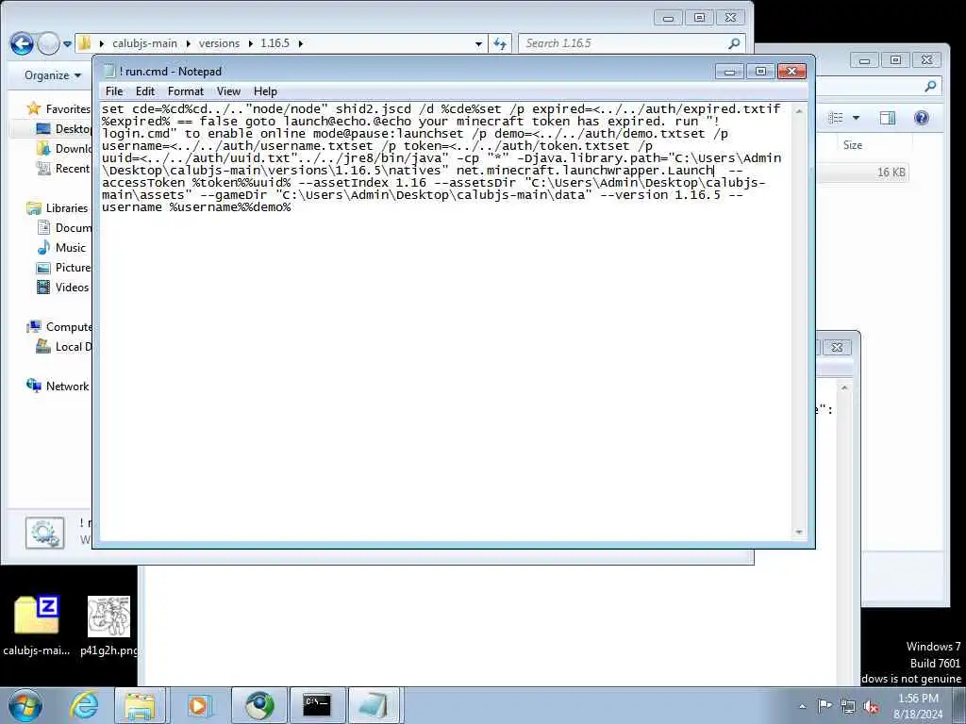Open the View menu in Notepad
The image size is (966, 724).
(228, 91)
